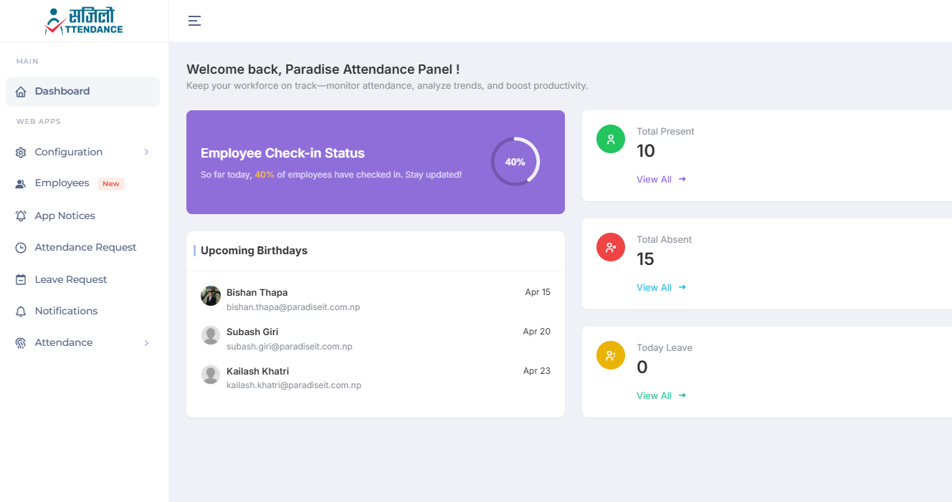Image resolution: width=952 pixels, height=502 pixels.
Task: Click the hamburger menu toggle icon
Action: tap(194, 21)
